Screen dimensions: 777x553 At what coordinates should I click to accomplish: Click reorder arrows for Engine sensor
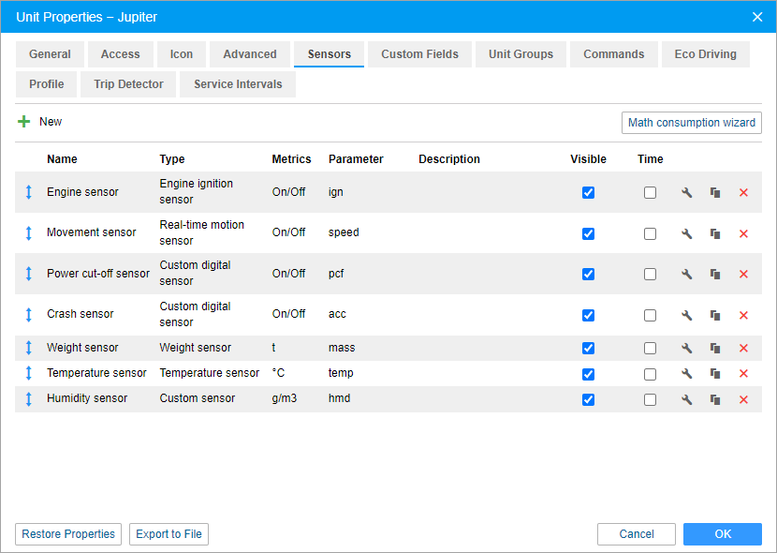coord(28,192)
